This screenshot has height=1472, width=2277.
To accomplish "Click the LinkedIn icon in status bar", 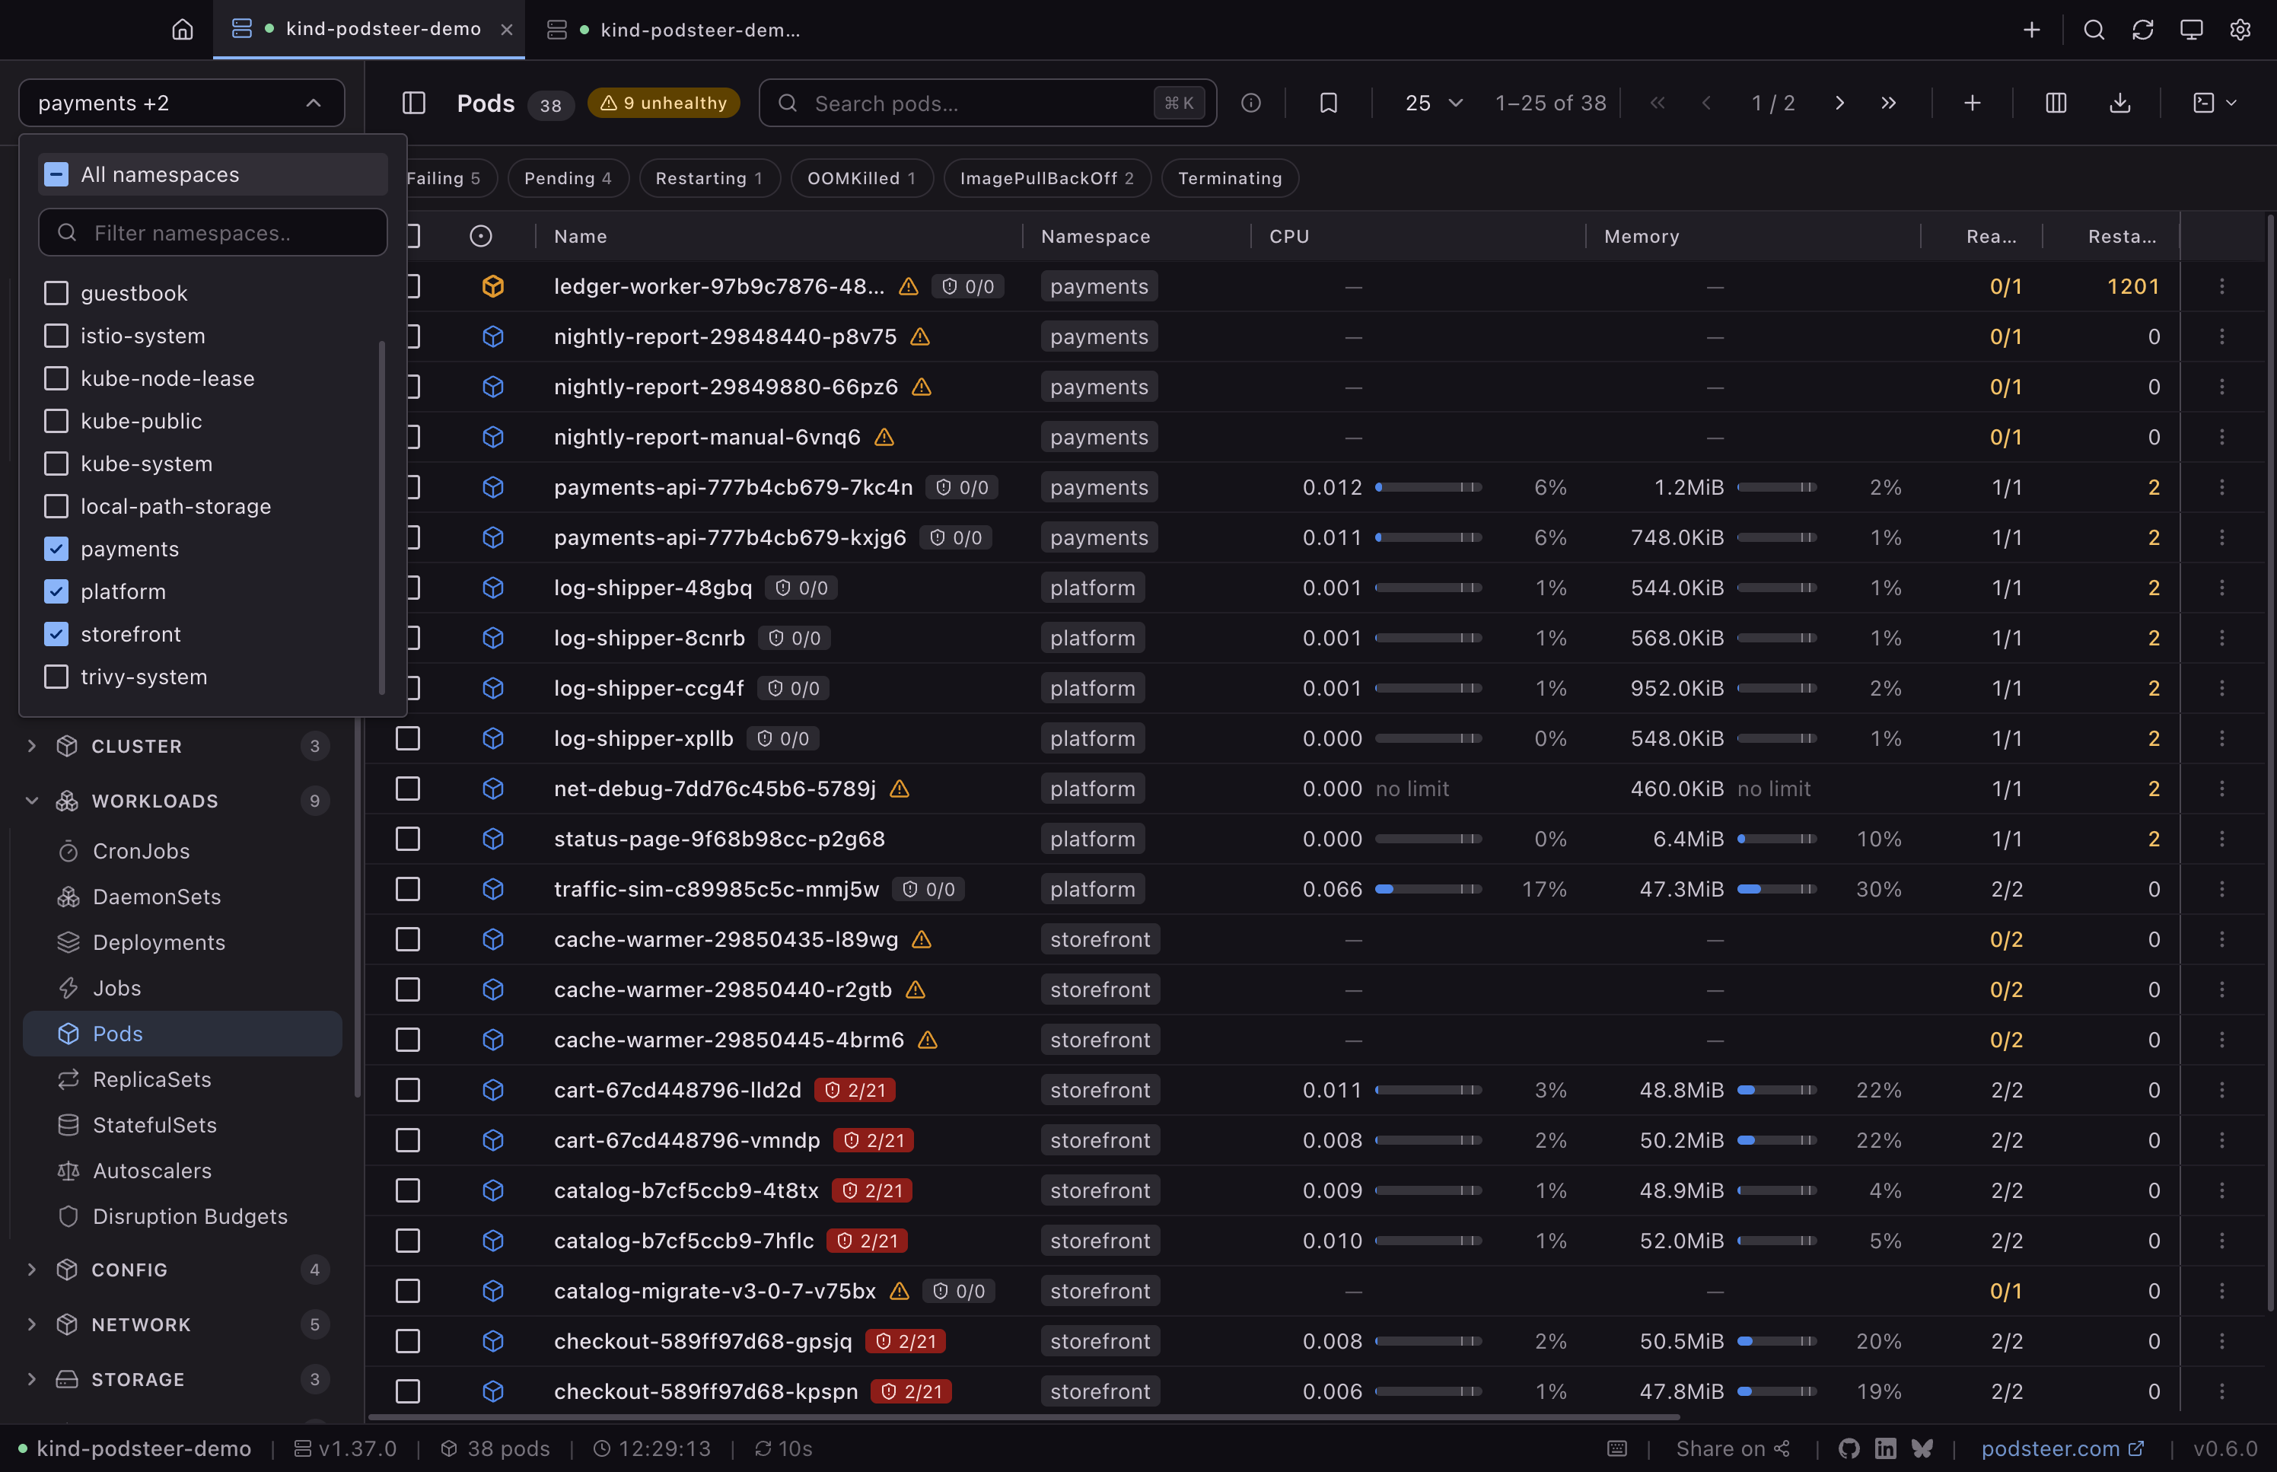I will click(1885, 1448).
